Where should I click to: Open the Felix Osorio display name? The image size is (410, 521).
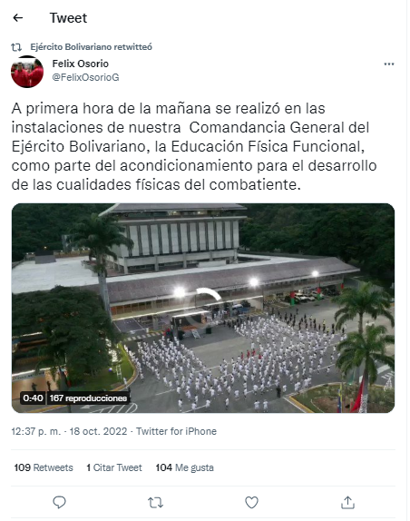81,64
